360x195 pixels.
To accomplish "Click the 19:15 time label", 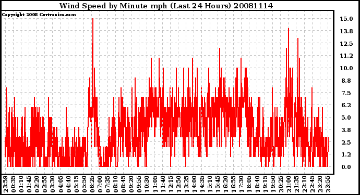I will click(265, 184).
